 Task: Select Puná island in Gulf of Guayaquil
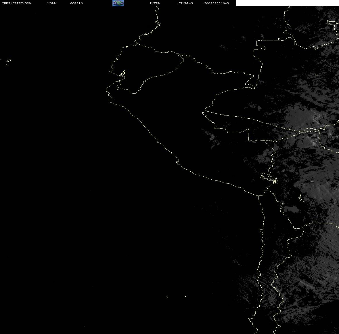(x=122, y=75)
